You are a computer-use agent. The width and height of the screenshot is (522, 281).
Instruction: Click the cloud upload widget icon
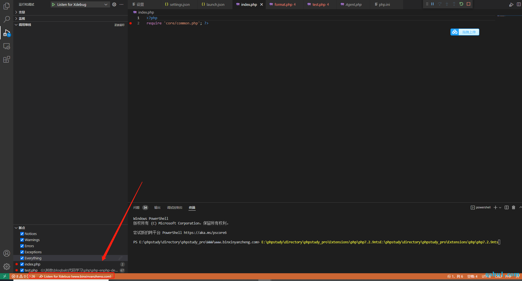455,32
